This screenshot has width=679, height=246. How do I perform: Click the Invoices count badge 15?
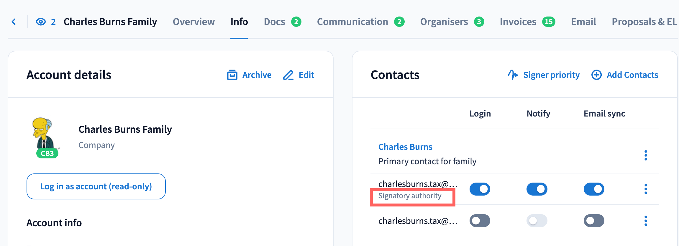(549, 22)
